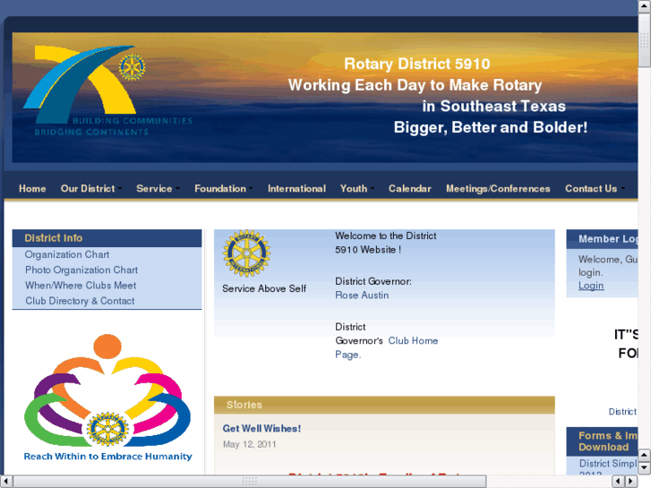This screenshot has height=488, width=651.
Task: Open When/Where Clubs Meet link
Action: click(x=81, y=286)
